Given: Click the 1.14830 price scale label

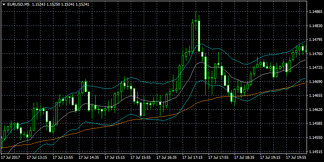Looking at the screenshot, I should coord(315,26).
